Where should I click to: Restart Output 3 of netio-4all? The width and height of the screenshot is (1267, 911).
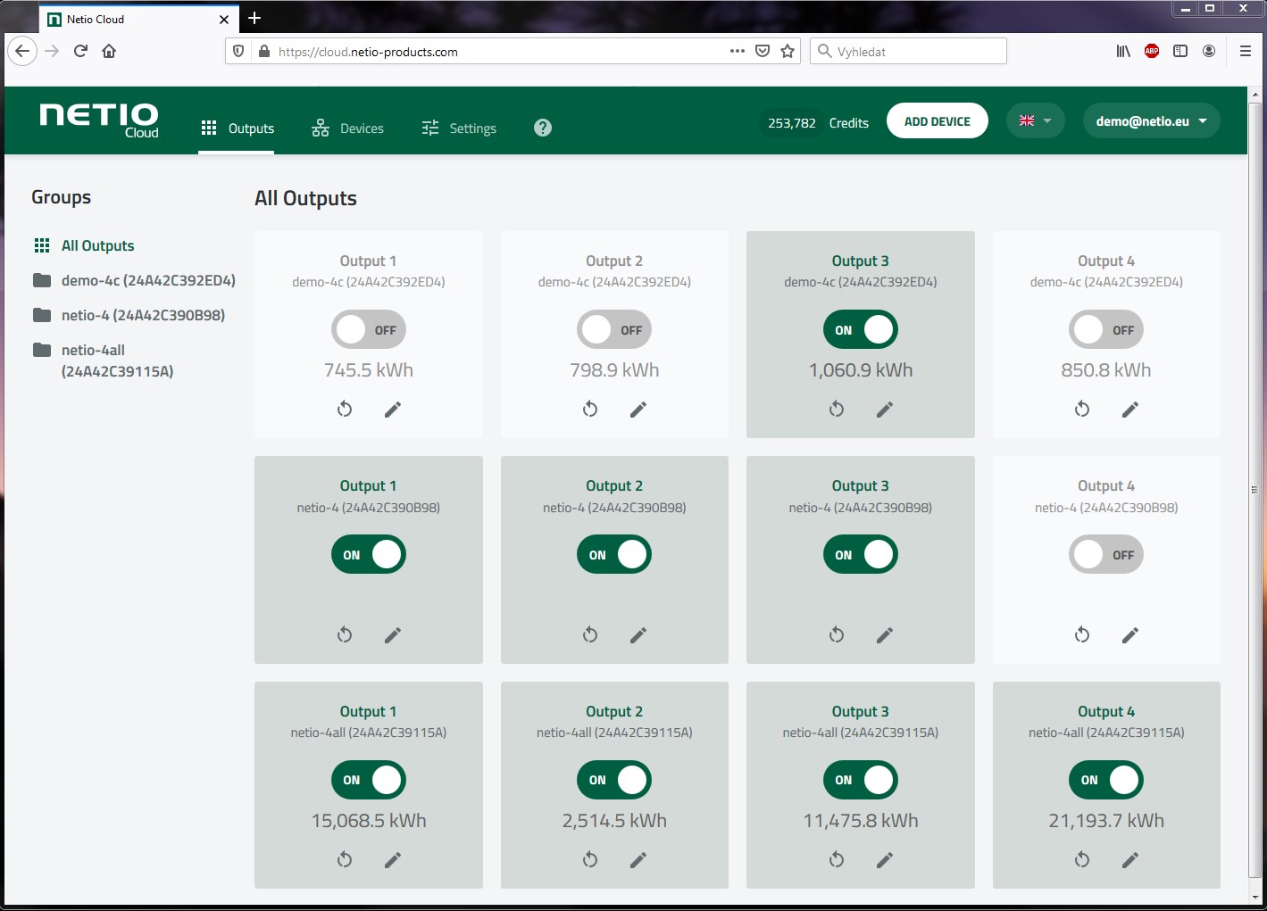point(837,860)
